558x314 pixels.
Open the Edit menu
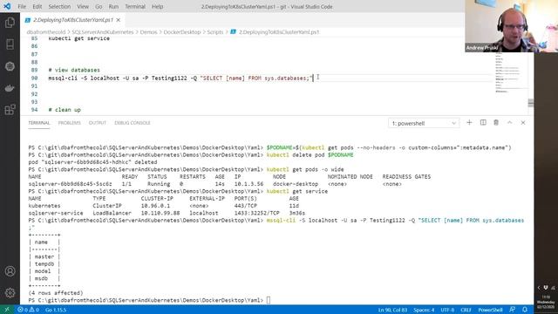[37, 6]
